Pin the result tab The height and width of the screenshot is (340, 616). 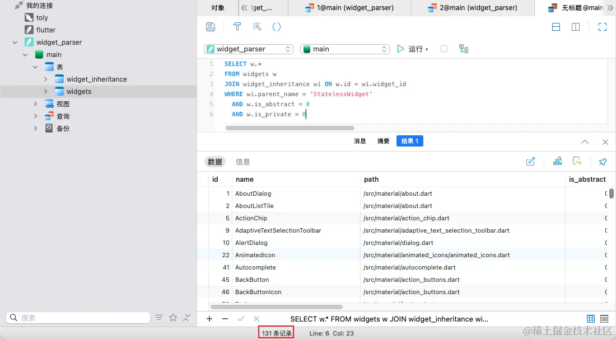click(602, 162)
